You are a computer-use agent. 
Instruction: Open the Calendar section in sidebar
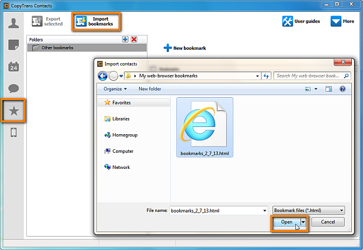pos(13,67)
